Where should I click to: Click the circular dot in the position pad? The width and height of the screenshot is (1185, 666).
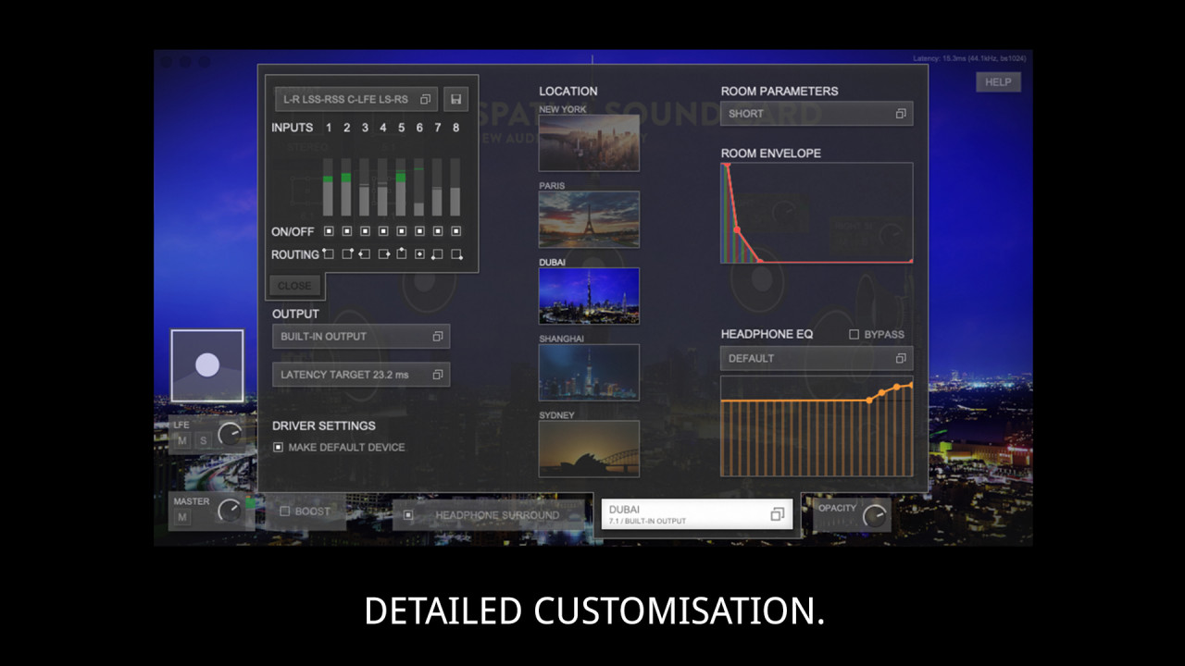coord(207,364)
